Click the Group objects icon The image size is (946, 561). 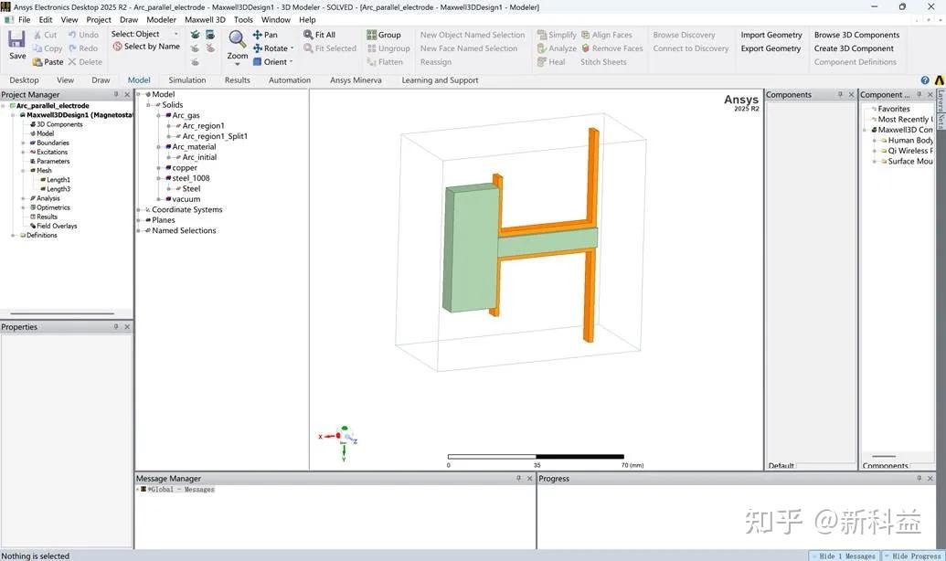(372, 35)
